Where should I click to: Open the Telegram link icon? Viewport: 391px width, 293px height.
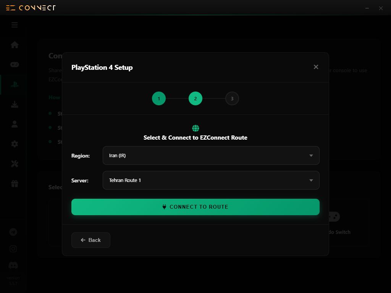pyautogui.click(x=13, y=232)
